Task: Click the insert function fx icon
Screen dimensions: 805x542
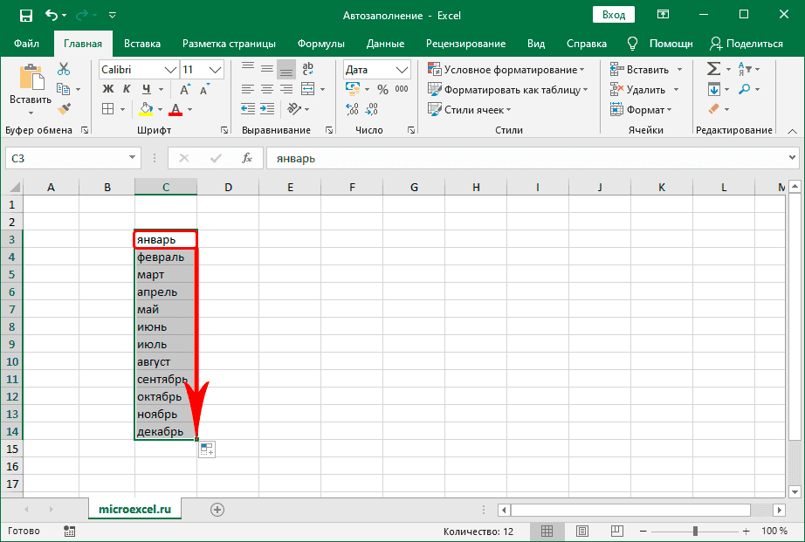Action: pos(247,158)
